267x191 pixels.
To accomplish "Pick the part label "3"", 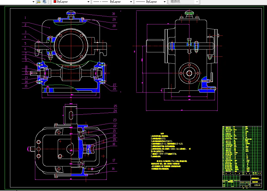I will (25, 32).
